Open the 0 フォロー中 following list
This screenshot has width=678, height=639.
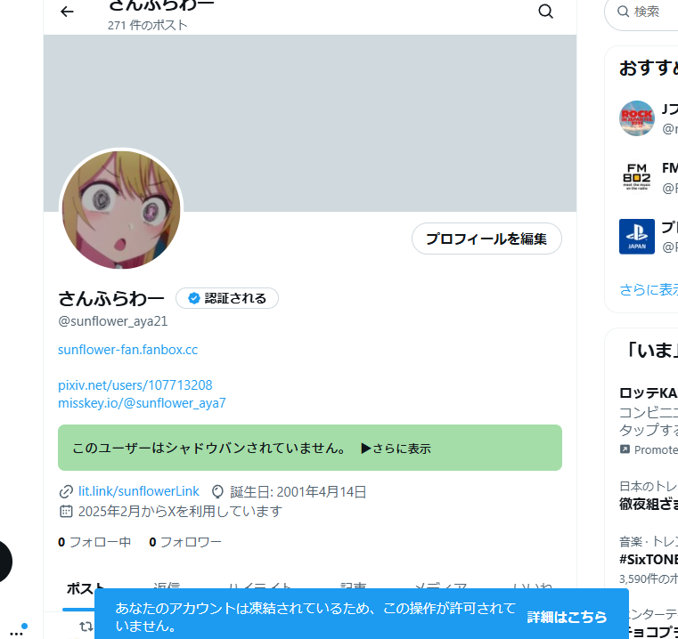coord(94,542)
